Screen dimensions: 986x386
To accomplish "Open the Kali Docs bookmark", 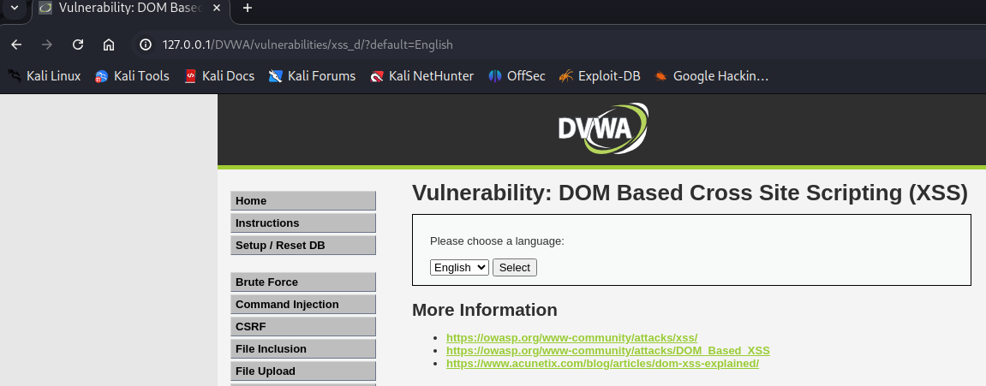I will 219,76.
